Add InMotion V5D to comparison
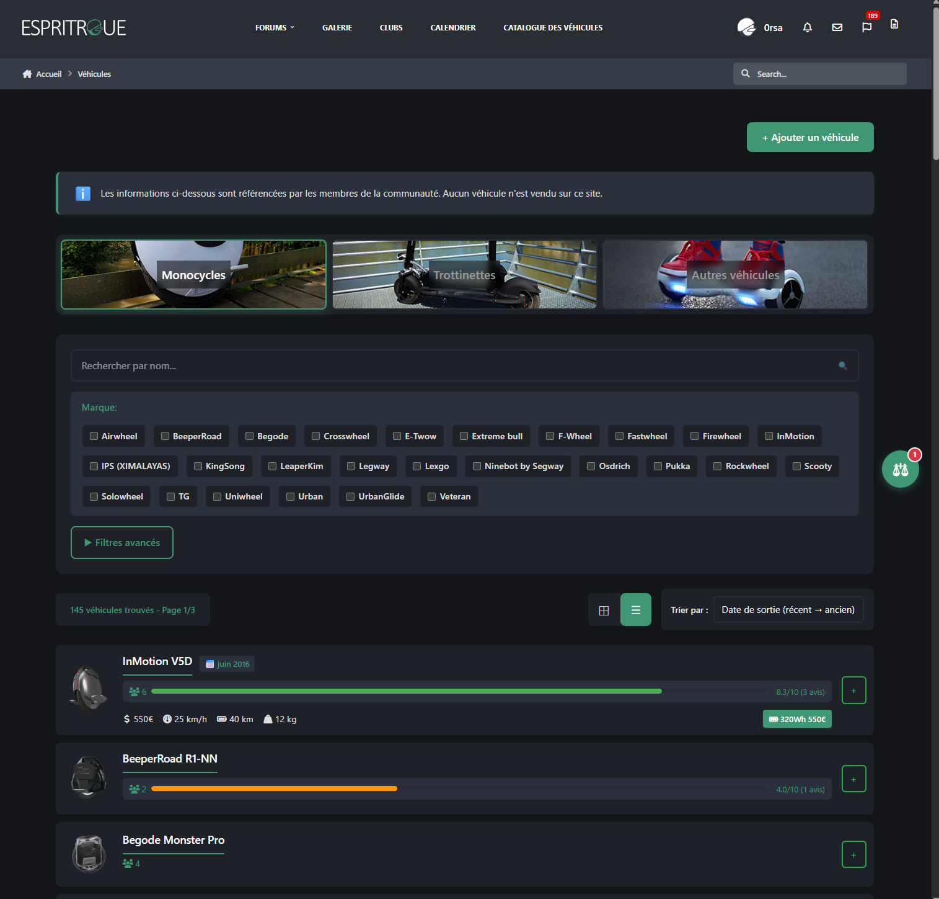Screen dimensions: 939x899 [x=853, y=691]
